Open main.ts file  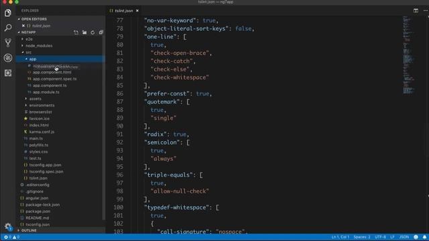click(x=36, y=139)
